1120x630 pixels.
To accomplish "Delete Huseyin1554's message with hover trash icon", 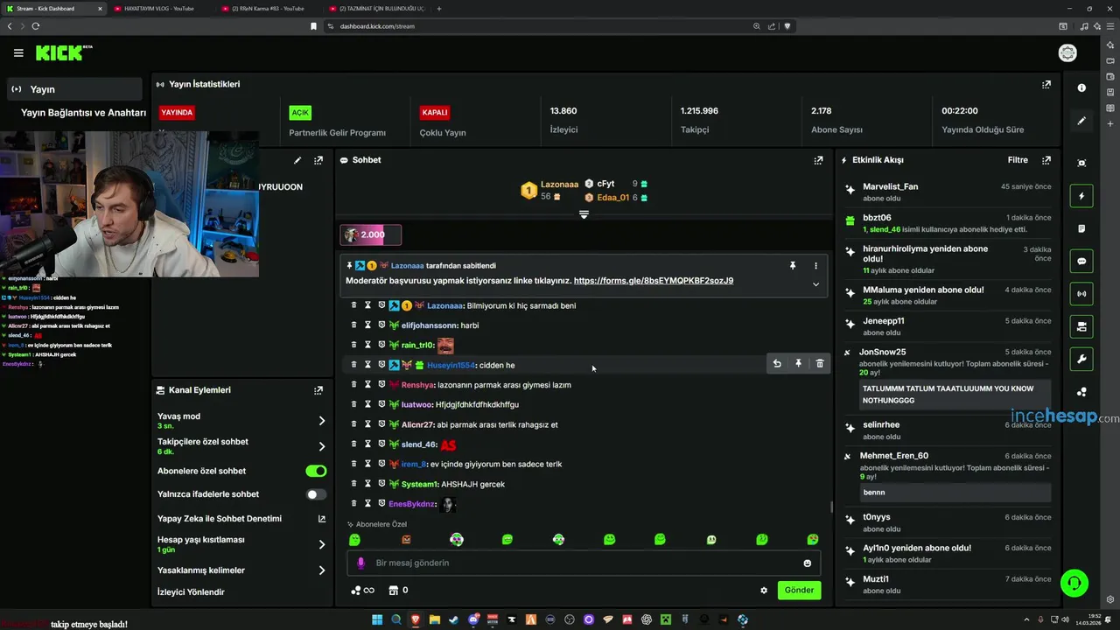I will click(x=820, y=364).
